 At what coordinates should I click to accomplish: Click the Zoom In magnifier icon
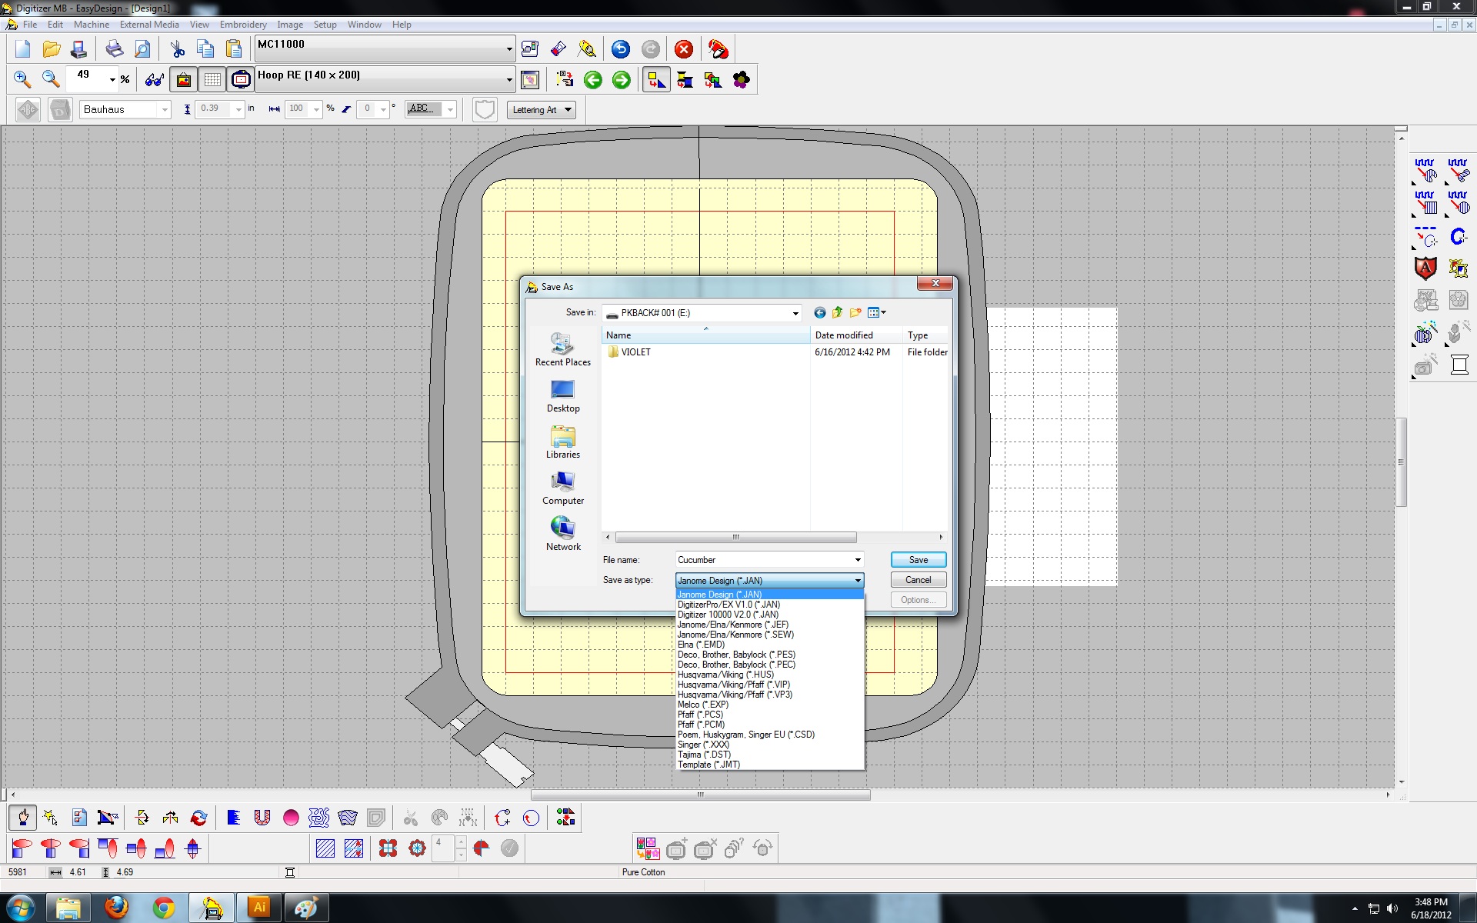22,79
